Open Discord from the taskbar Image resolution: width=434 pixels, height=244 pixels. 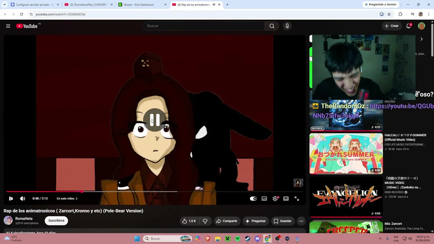point(257,239)
